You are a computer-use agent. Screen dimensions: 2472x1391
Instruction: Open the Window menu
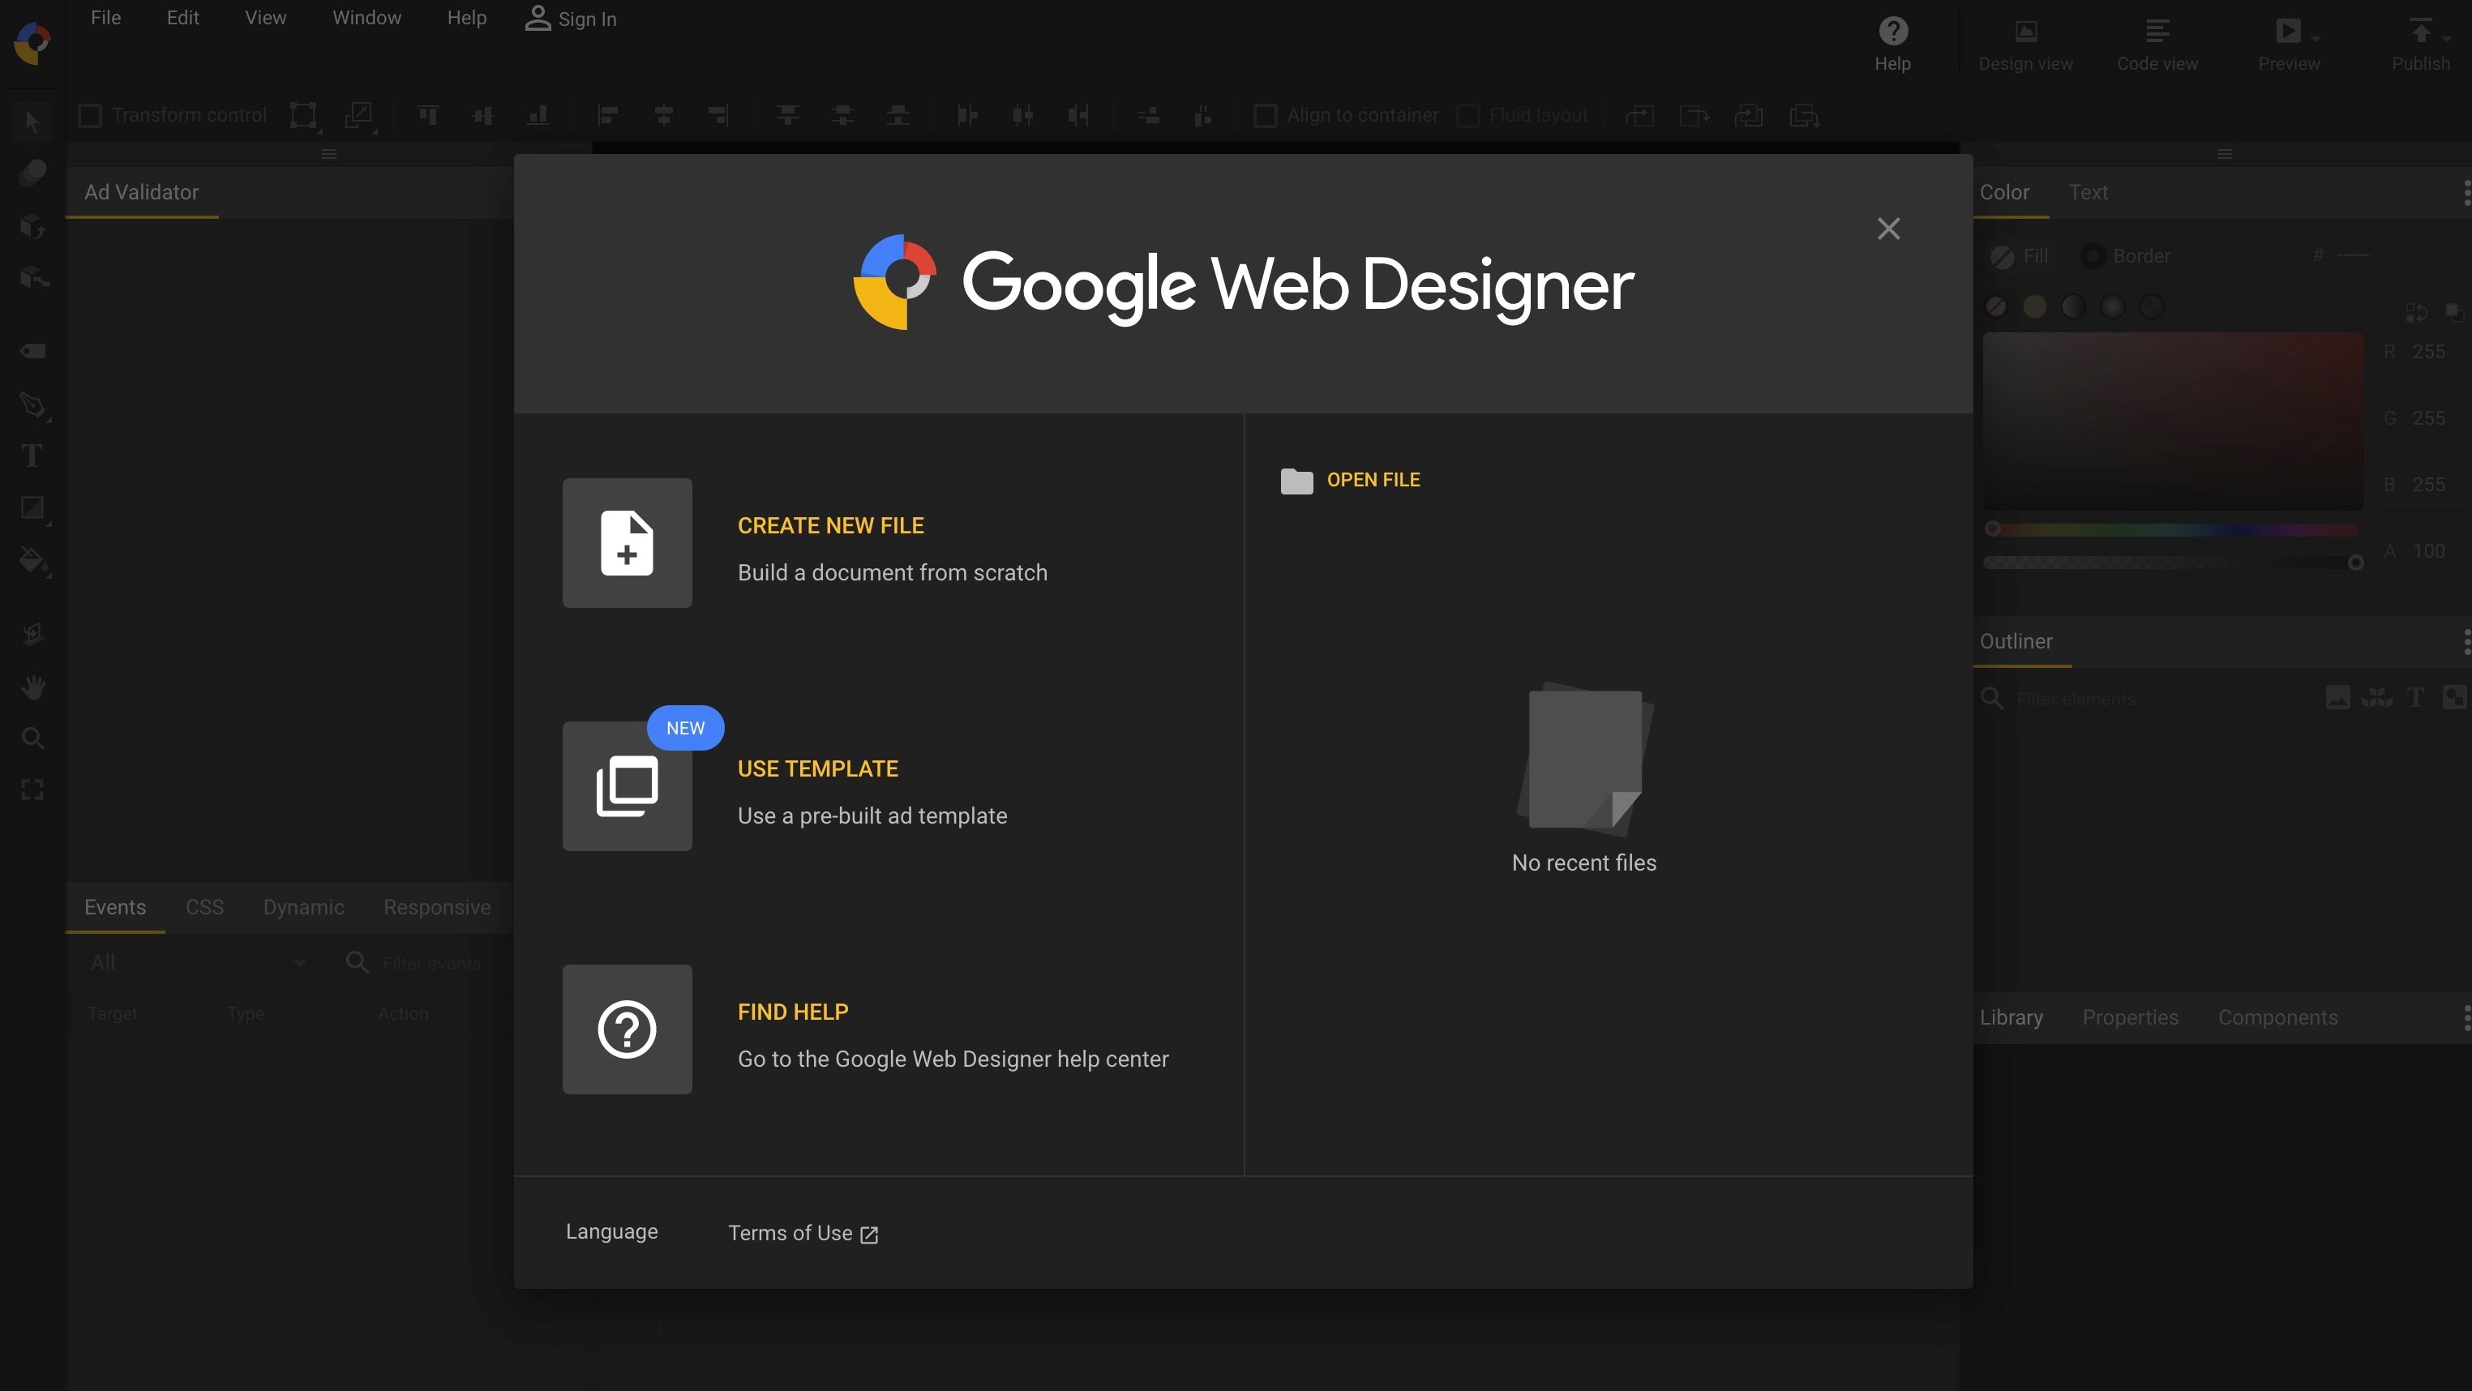tap(366, 18)
